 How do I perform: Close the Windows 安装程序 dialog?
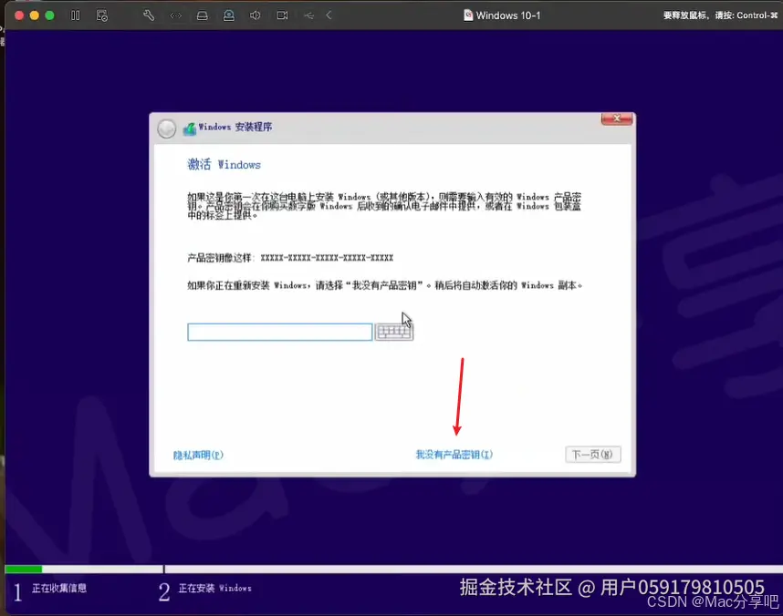point(616,118)
